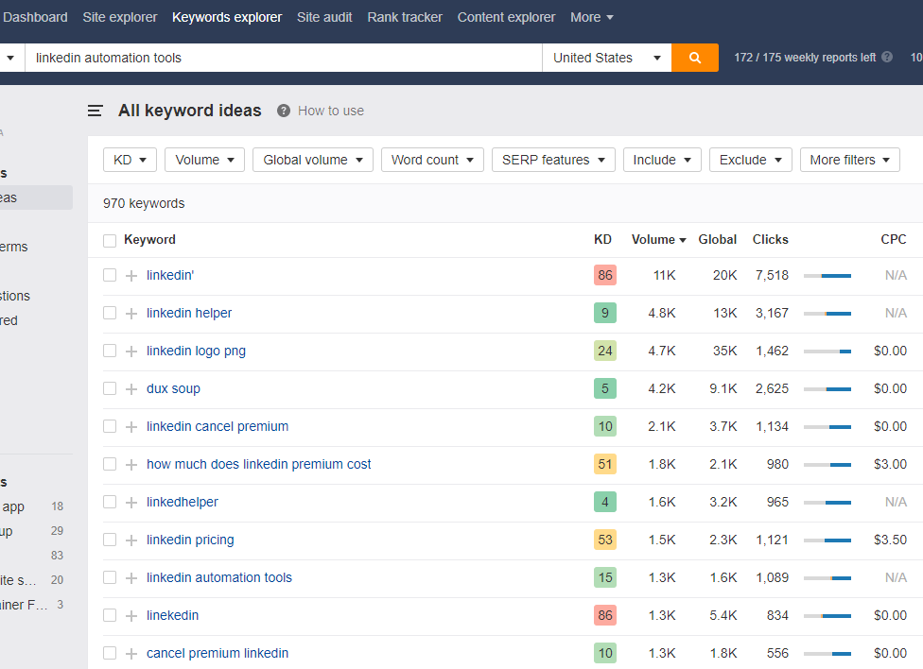Open the Exclude filter dropdown
The image size is (923, 669).
pos(751,160)
